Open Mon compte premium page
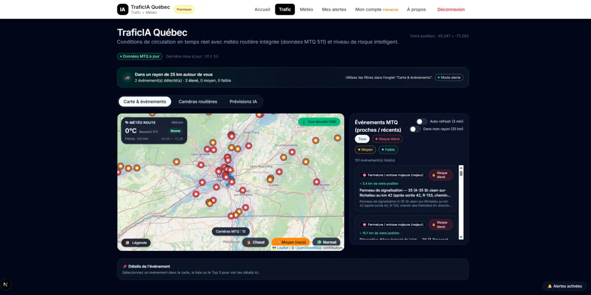 tap(376, 9)
